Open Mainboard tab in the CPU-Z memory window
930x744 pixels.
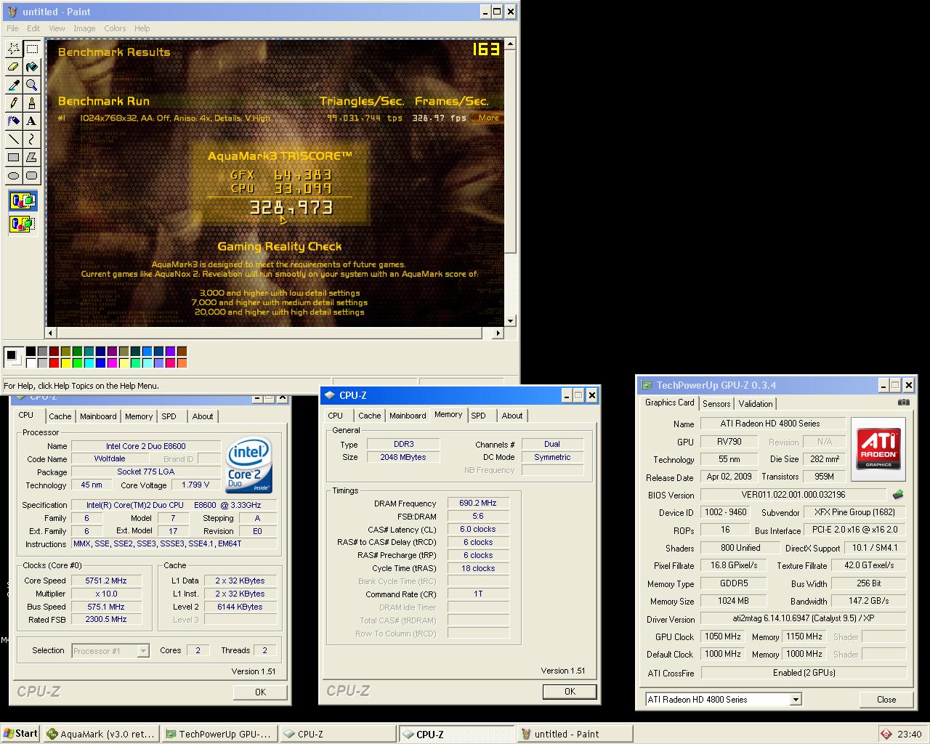[408, 416]
